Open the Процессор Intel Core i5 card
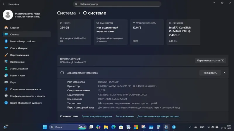Screen dimensions: 234x131 (x=183, y=32)
